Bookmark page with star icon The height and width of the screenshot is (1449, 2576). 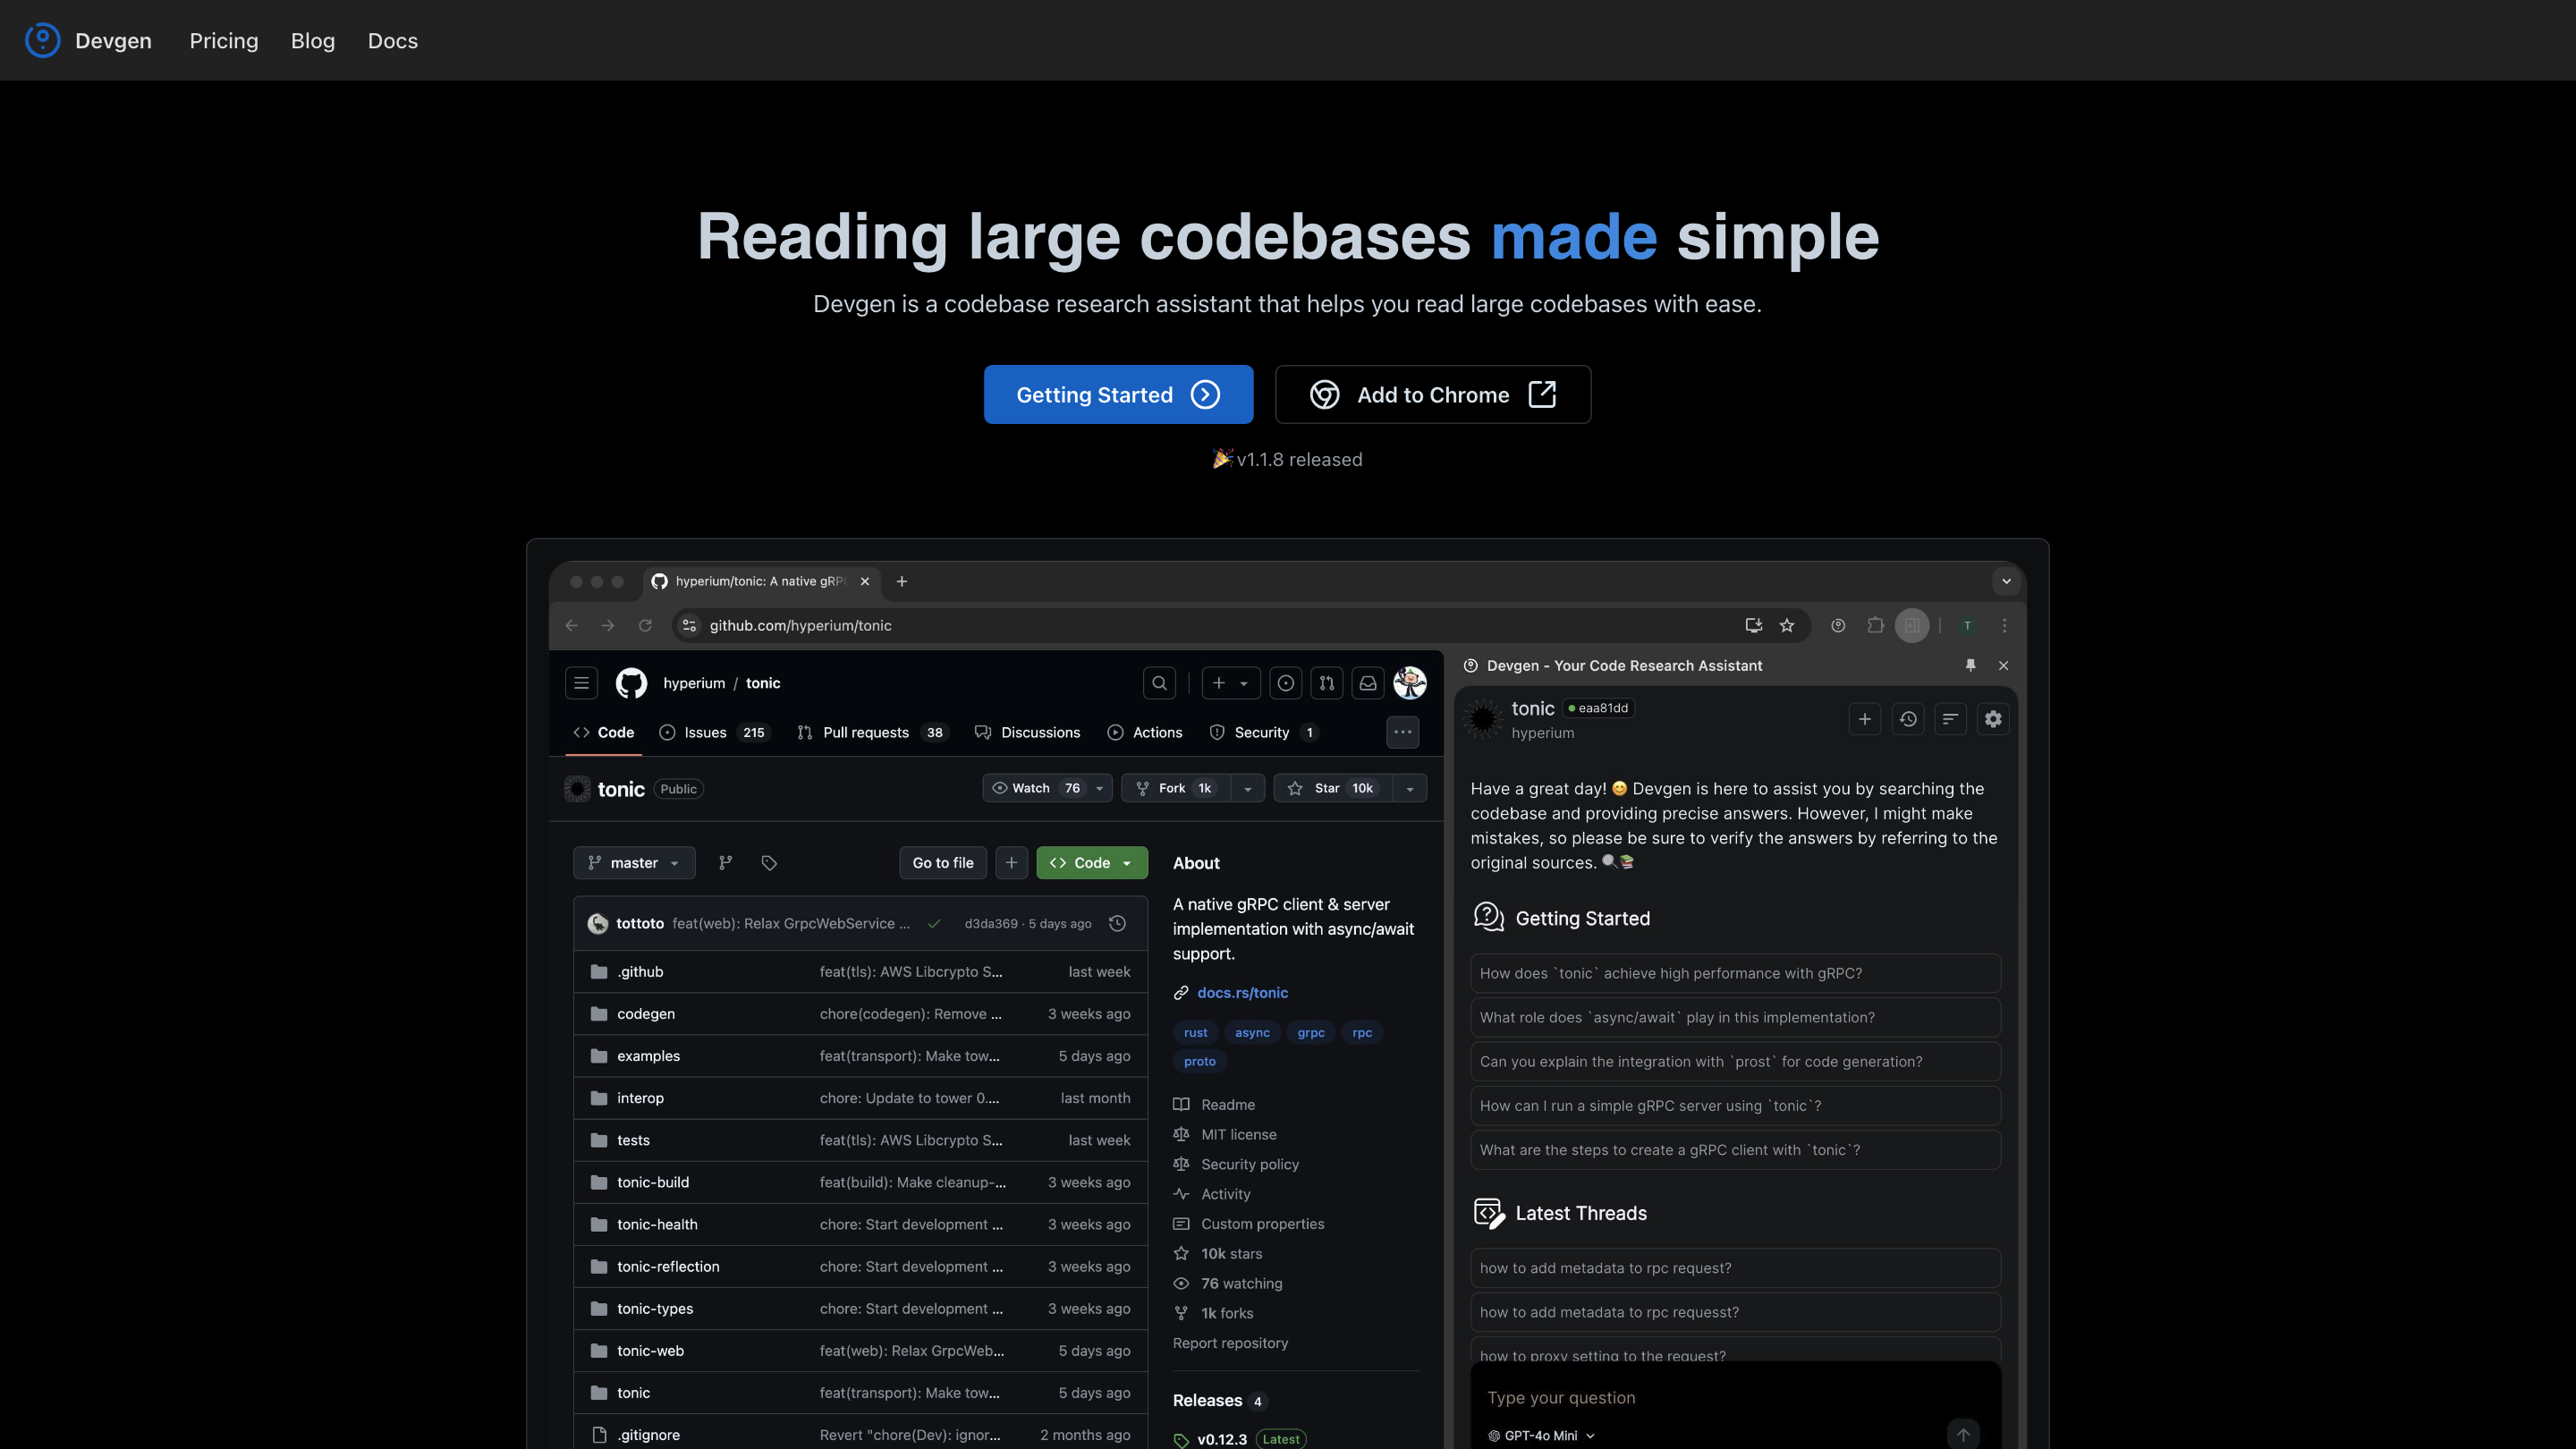pyautogui.click(x=1787, y=625)
